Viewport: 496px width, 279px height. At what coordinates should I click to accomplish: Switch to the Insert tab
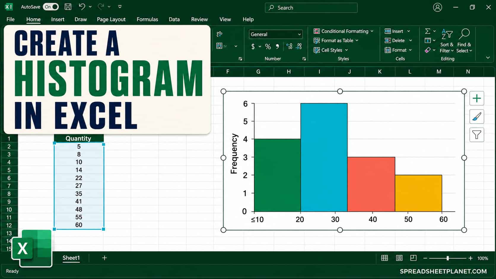tap(58, 19)
